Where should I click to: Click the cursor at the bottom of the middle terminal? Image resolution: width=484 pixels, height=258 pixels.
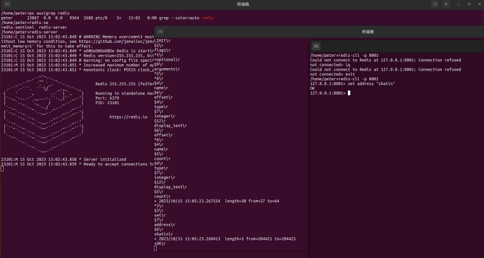pos(155,248)
